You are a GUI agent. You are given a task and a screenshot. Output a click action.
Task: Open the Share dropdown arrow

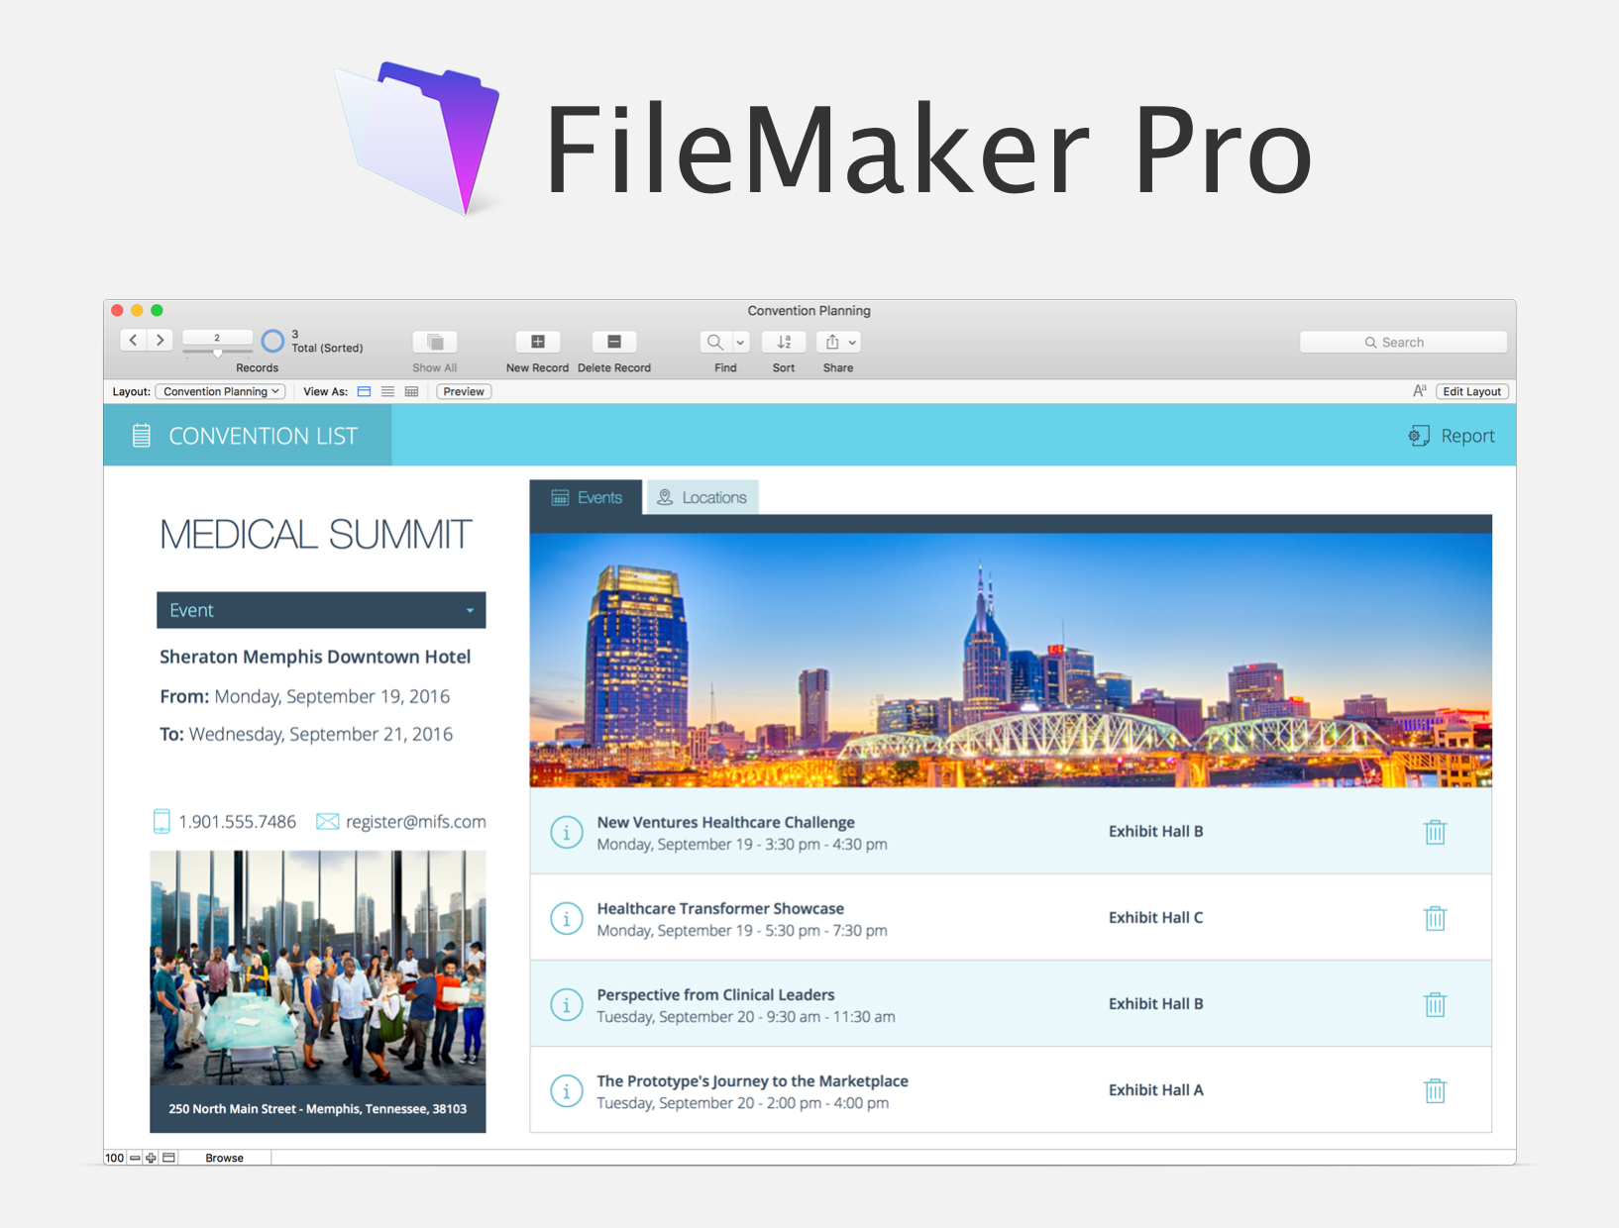(852, 343)
